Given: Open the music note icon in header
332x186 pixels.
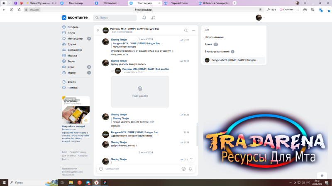Looking at the screenshot, I should pos(154,18).
